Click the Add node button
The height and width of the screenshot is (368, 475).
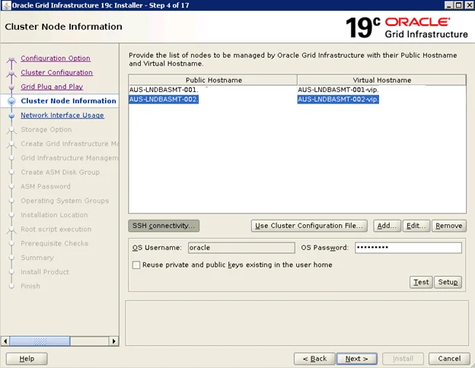pos(387,226)
